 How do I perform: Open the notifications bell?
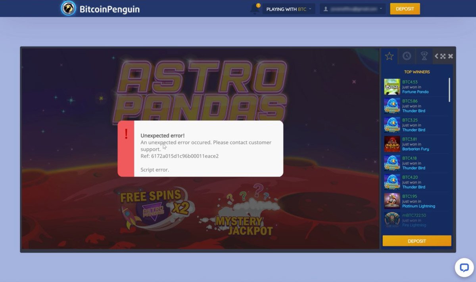click(x=255, y=9)
